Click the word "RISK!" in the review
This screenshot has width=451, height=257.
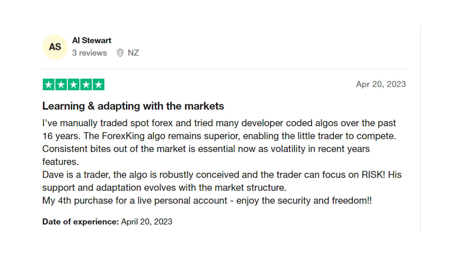pyautogui.click(x=368, y=175)
